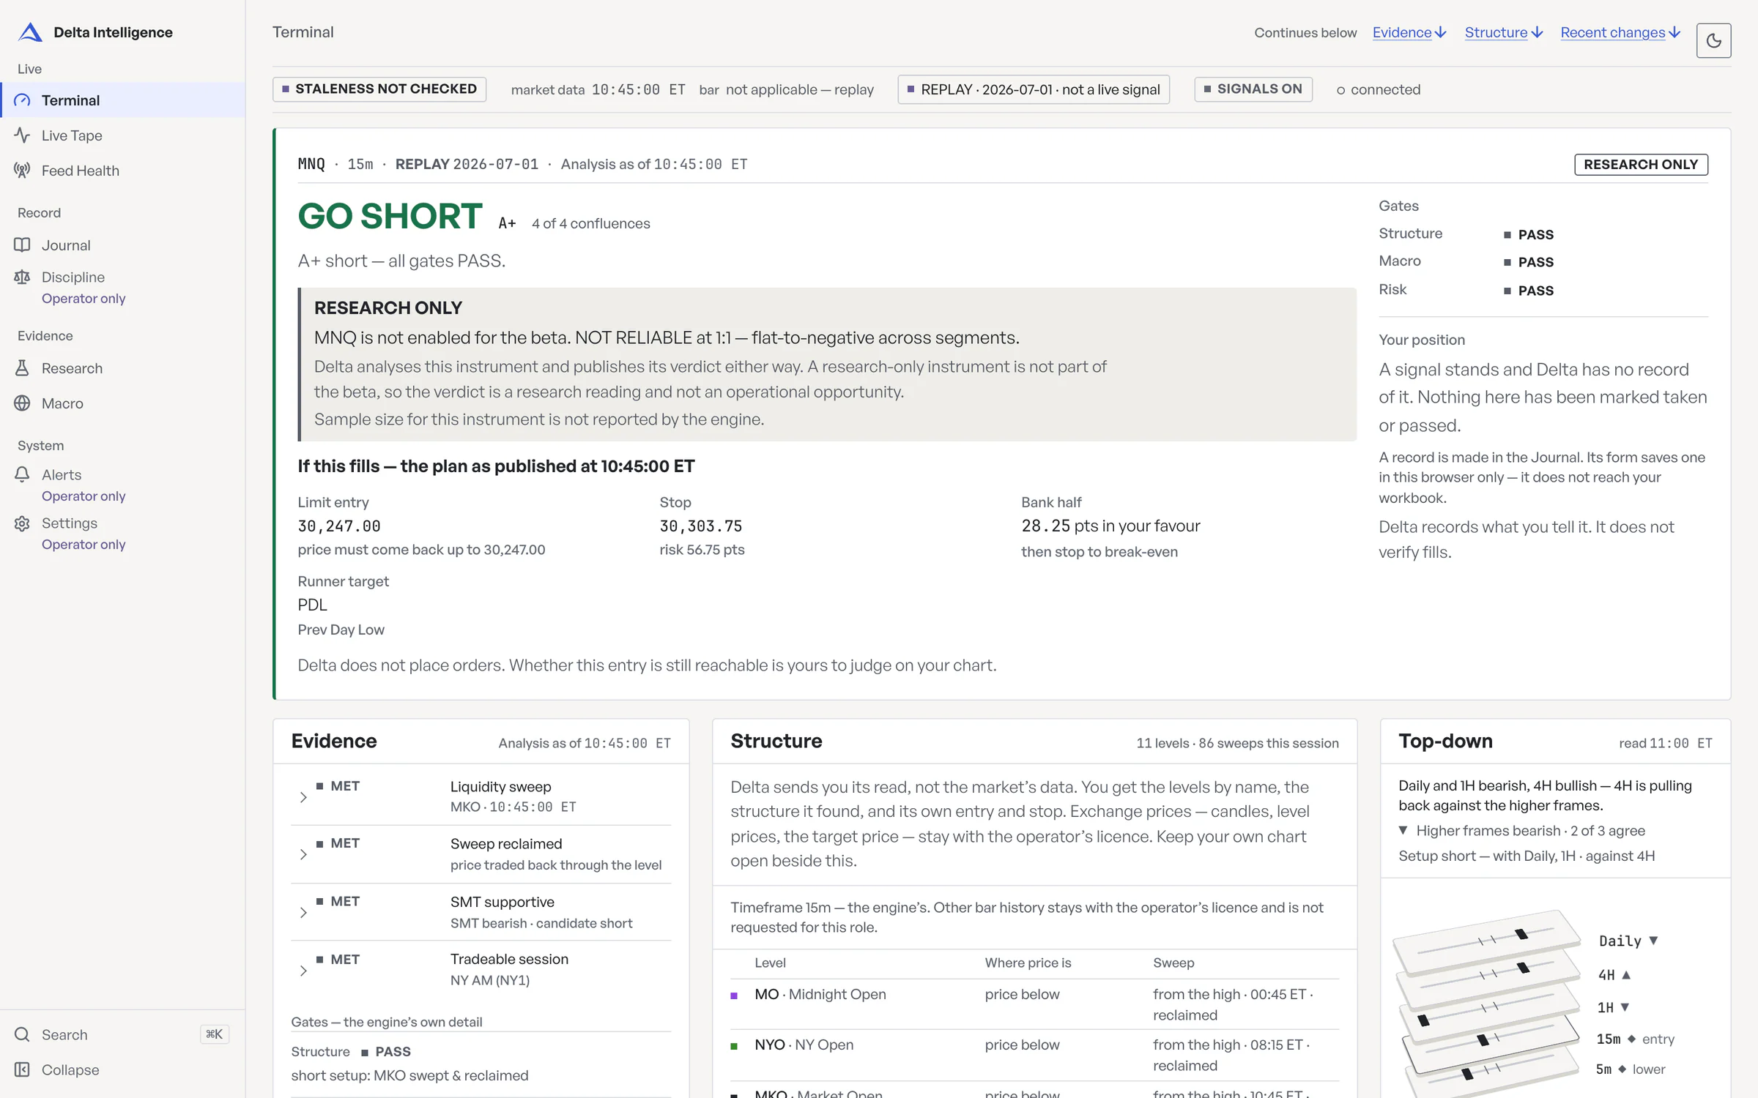Viewport: 1758px width, 1098px height.
Task: Click the SIGNALS ON status chip
Action: pos(1253,89)
